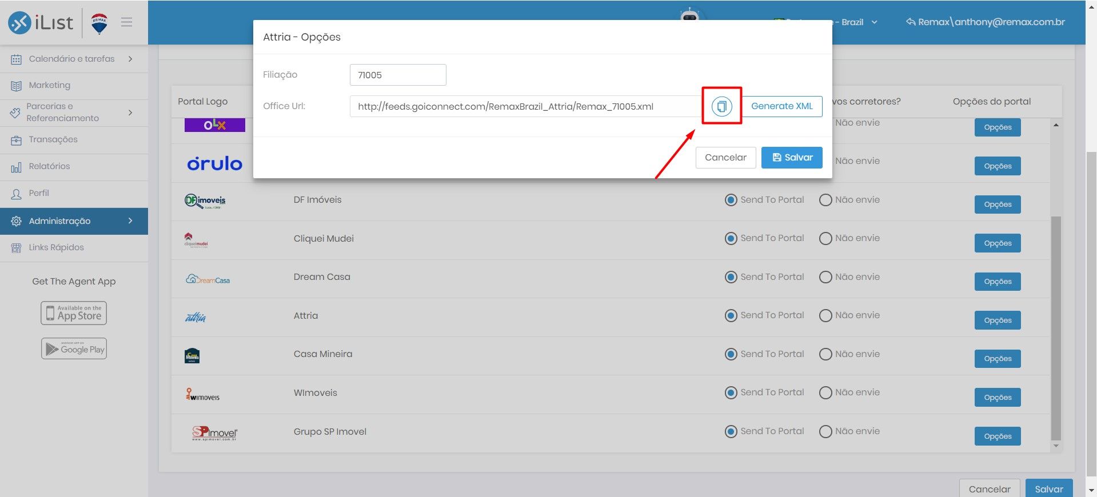Toggle the hamburger sidebar menu
The width and height of the screenshot is (1097, 497).
point(127,22)
